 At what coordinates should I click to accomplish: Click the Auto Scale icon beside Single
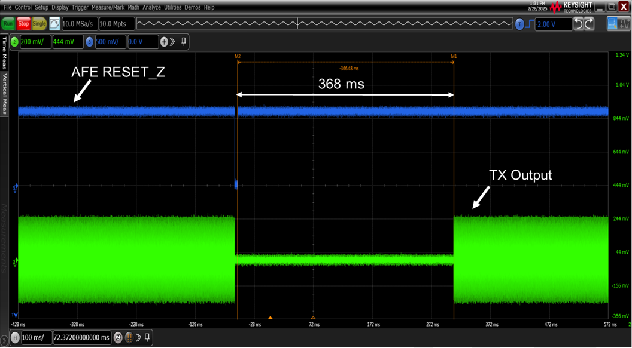coord(54,24)
